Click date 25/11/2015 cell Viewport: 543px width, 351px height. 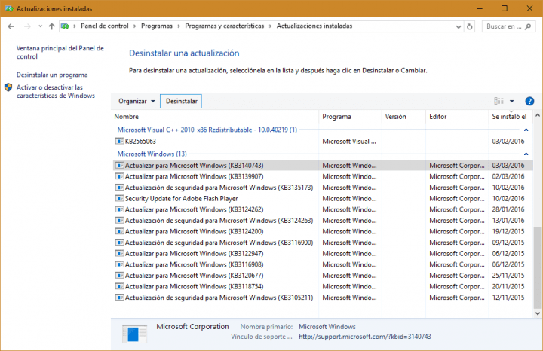click(508, 276)
